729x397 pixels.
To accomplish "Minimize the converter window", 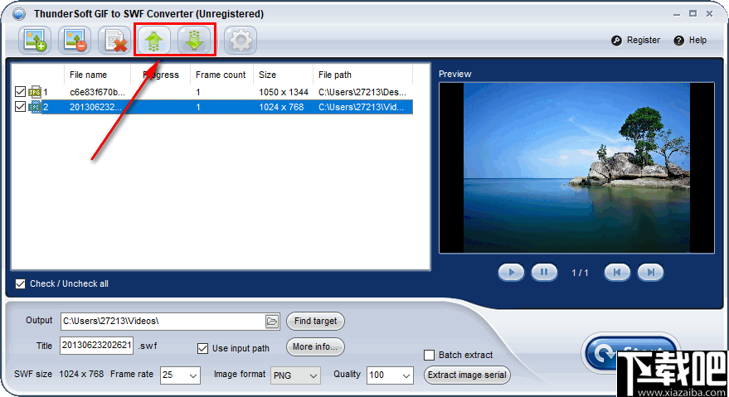I will coord(677,14).
